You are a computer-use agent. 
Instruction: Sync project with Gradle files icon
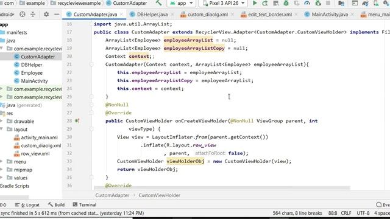click(366, 3)
